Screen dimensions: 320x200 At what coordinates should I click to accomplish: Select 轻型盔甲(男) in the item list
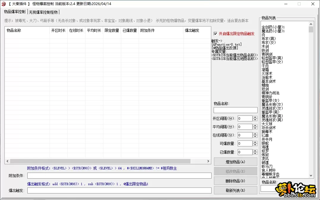[272, 58]
